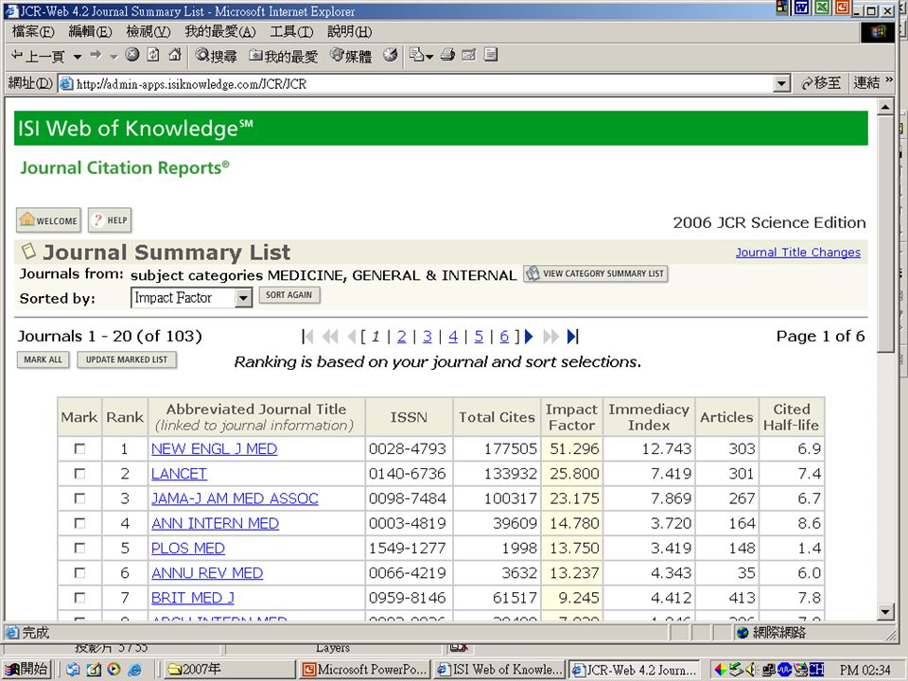908x681 pixels.
Task: Print the page using the printer icon
Action: [x=447, y=55]
